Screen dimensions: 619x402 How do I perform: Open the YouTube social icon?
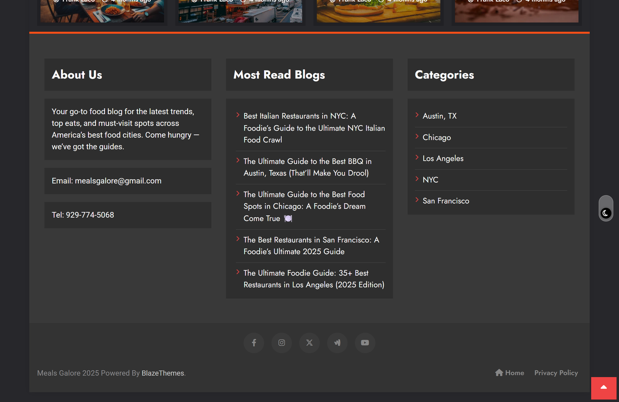point(365,343)
